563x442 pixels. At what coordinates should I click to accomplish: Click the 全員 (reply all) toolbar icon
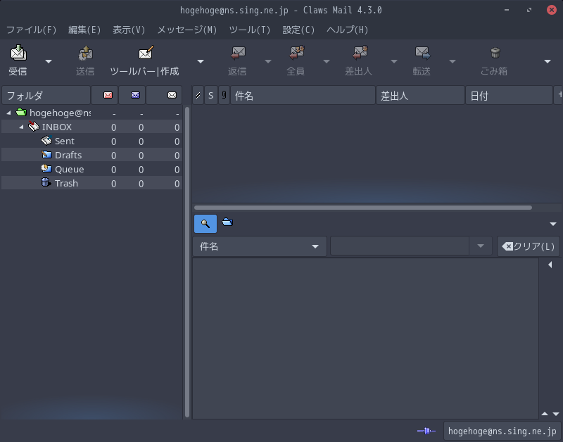pos(296,53)
